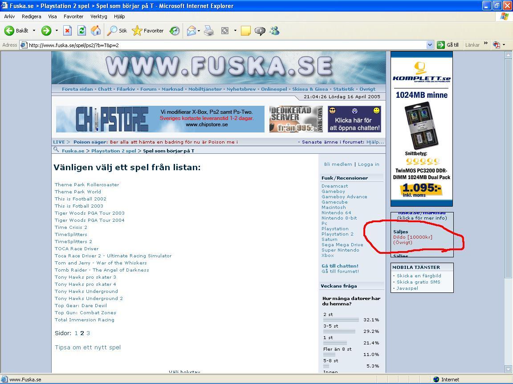Open the Favoriter menu
Viewport: 513px width, 384px height.
(x=73, y=16)
